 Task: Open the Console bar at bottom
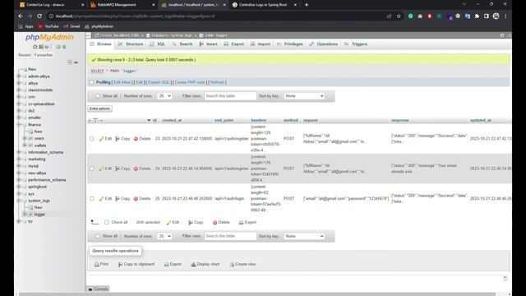tap(98, 289)
